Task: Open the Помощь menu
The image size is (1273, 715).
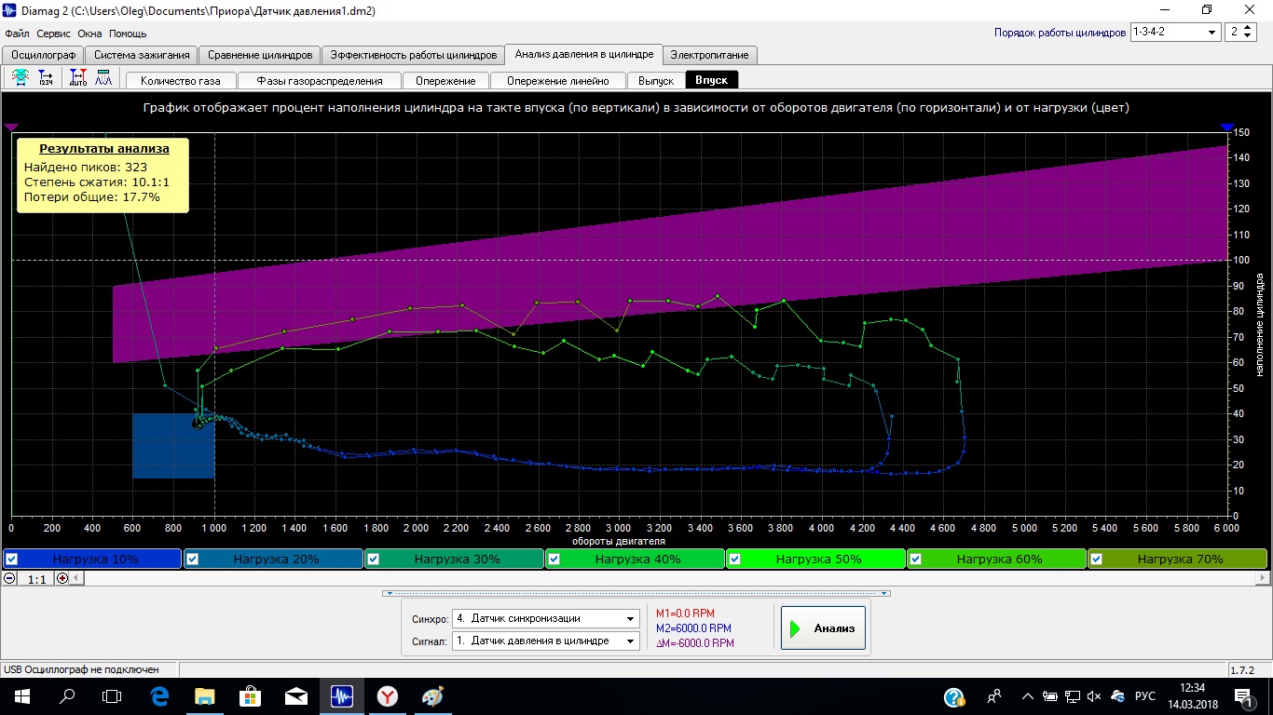Action: coord(128,34)
